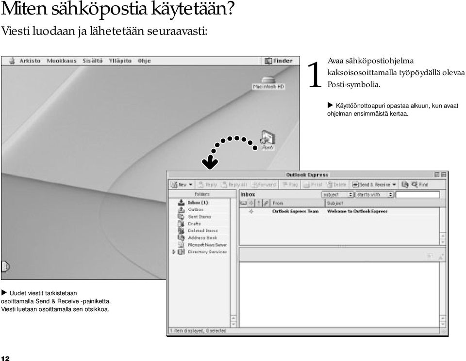Sort by the message status column icon
The image size is (466, 361).
pyautogui.click(x=243, y=203)
